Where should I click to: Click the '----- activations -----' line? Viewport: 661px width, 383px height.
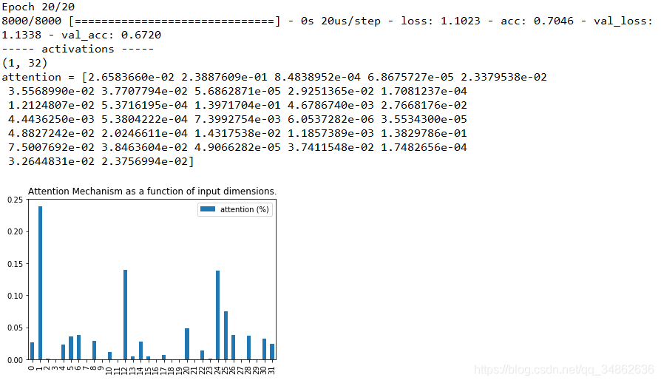coord(78,50)
